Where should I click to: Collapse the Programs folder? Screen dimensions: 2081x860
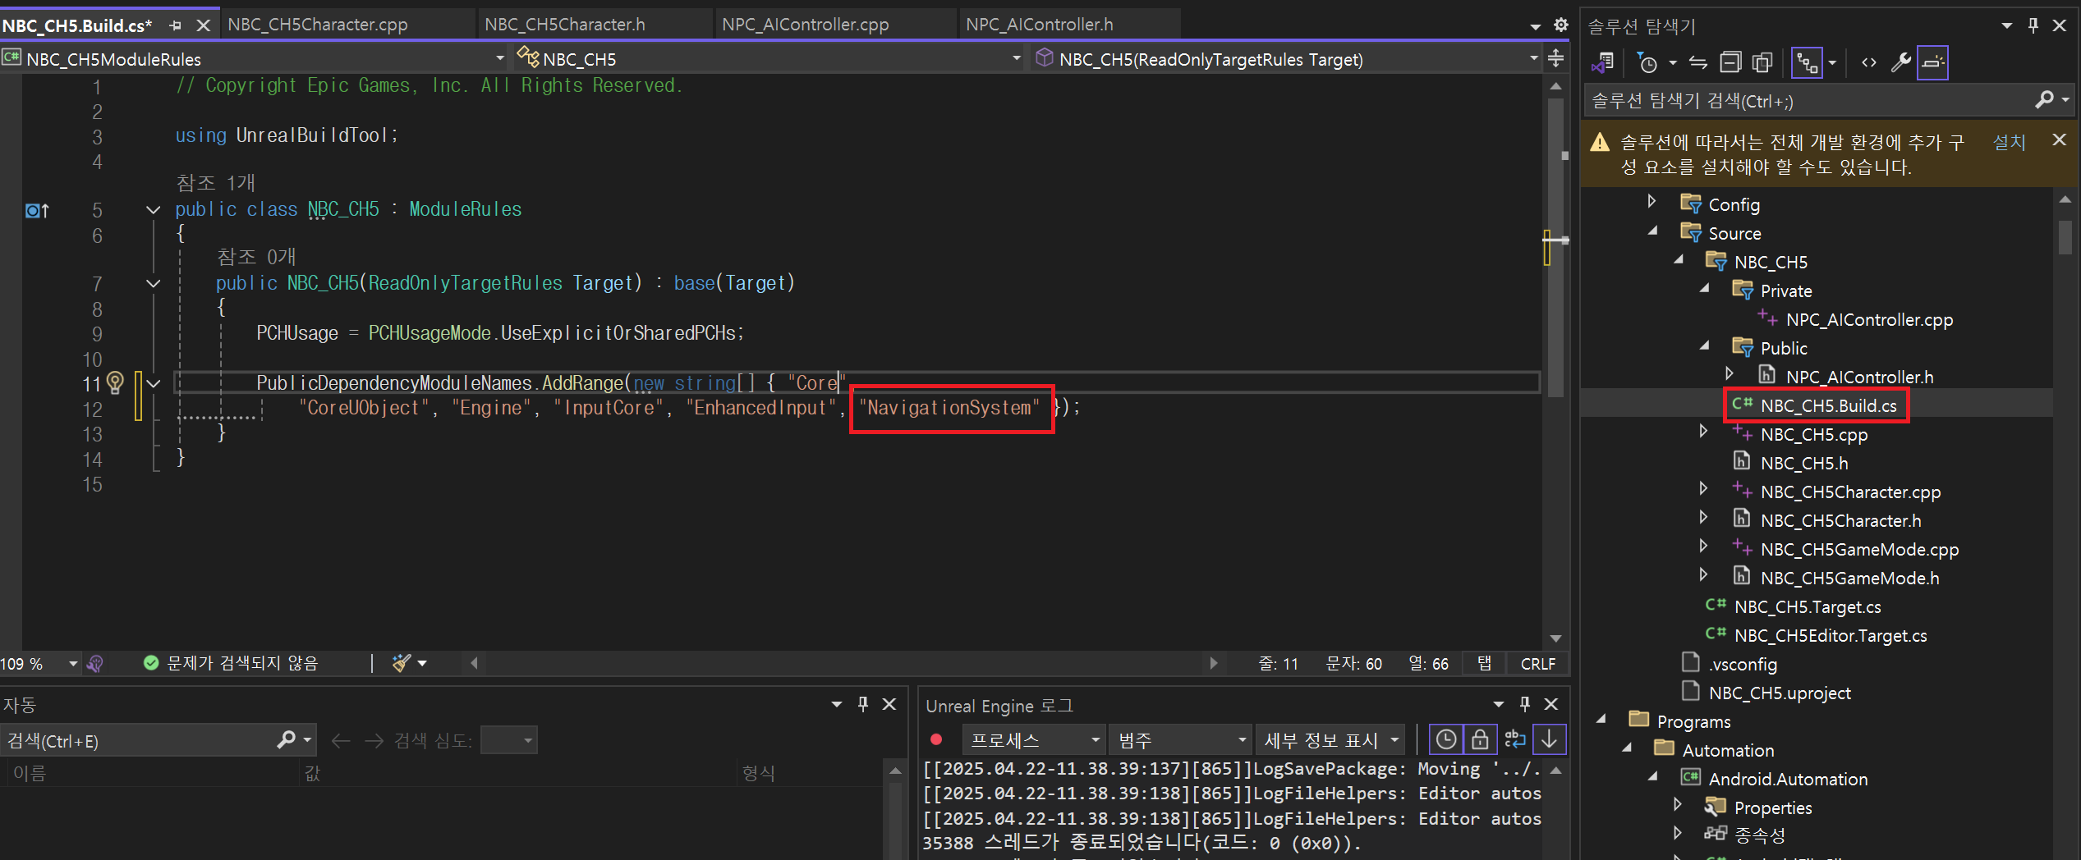(1600, 720)
